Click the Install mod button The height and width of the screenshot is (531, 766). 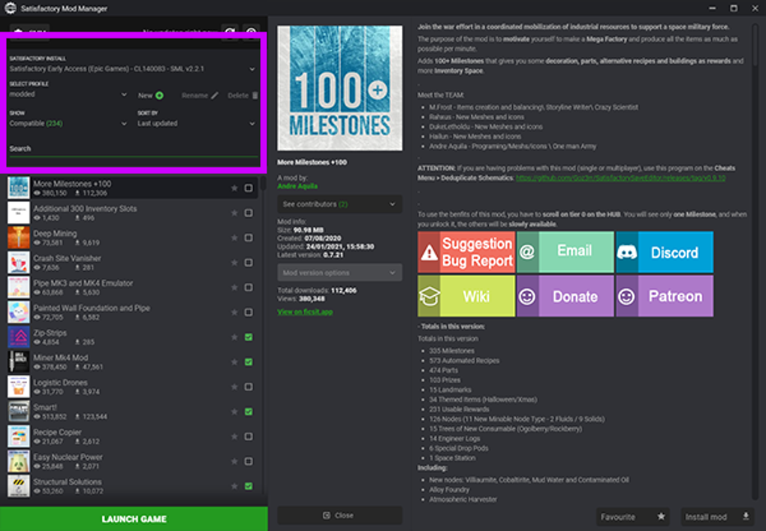click(x=717, y=516)
